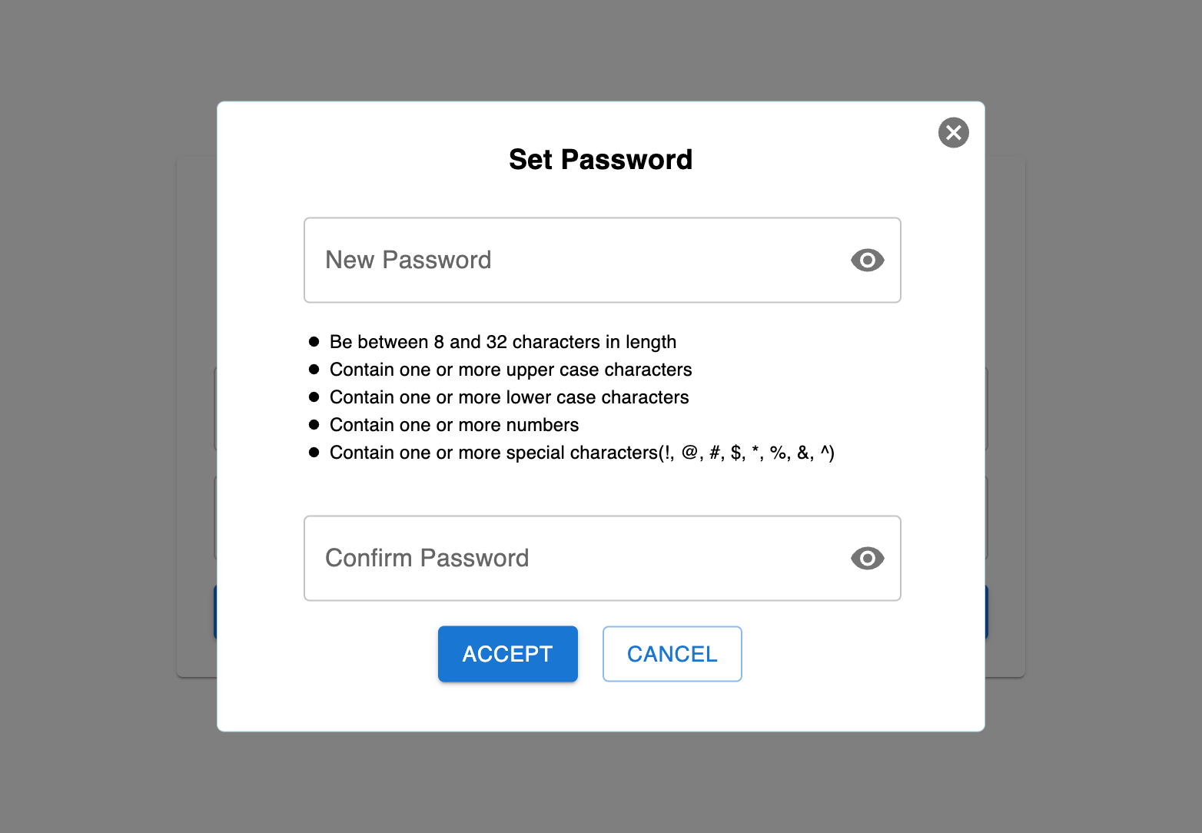
Task: Click the 8 to 32 characters length rule
Action: [503, 342]
